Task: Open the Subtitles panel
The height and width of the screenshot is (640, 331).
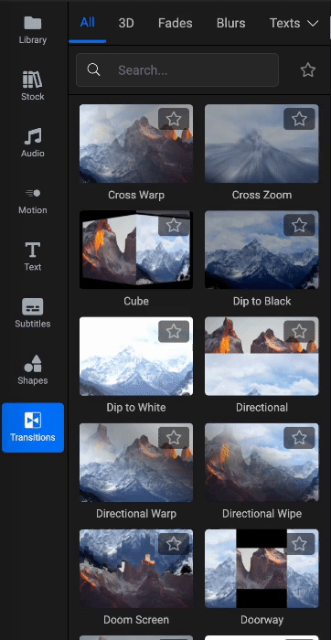Action: click(x=33, y=314)
